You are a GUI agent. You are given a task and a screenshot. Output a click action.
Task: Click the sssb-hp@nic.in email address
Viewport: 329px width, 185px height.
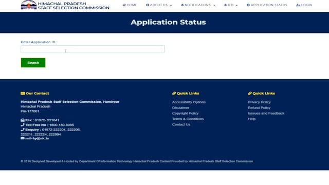pyautogui.click(x=37, y=138)
